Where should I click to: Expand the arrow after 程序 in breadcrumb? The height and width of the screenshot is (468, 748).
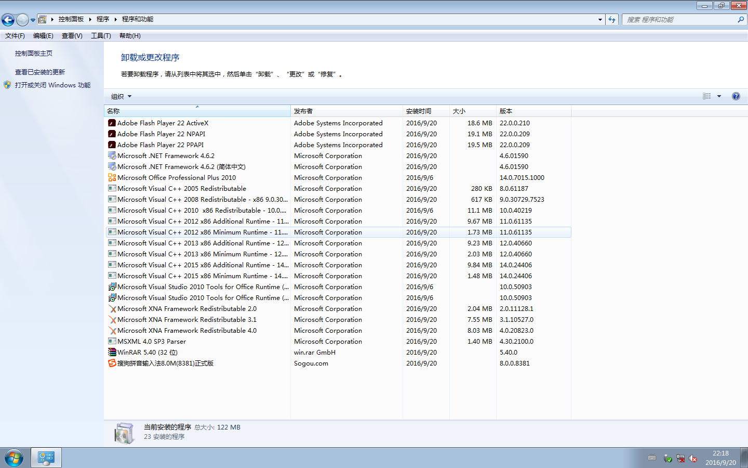(x=115, y=19)
